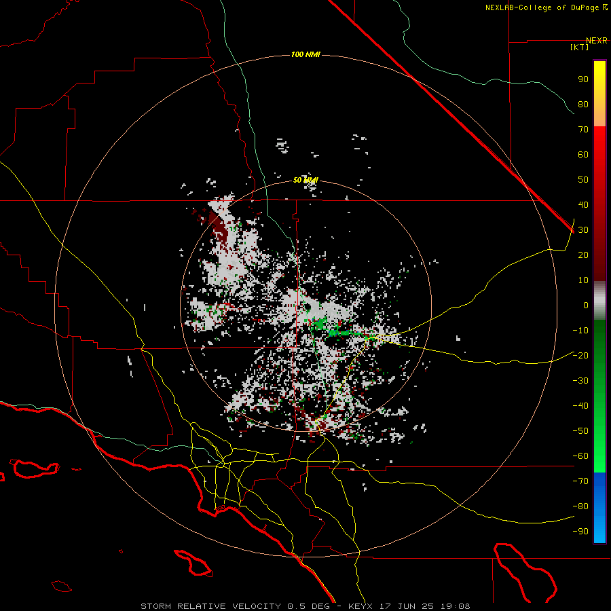Image resolution: width=611 pixels, height=611 pixels.
Task: Click the gray zero-velocity band of color bar
Action: click(599, 301)
